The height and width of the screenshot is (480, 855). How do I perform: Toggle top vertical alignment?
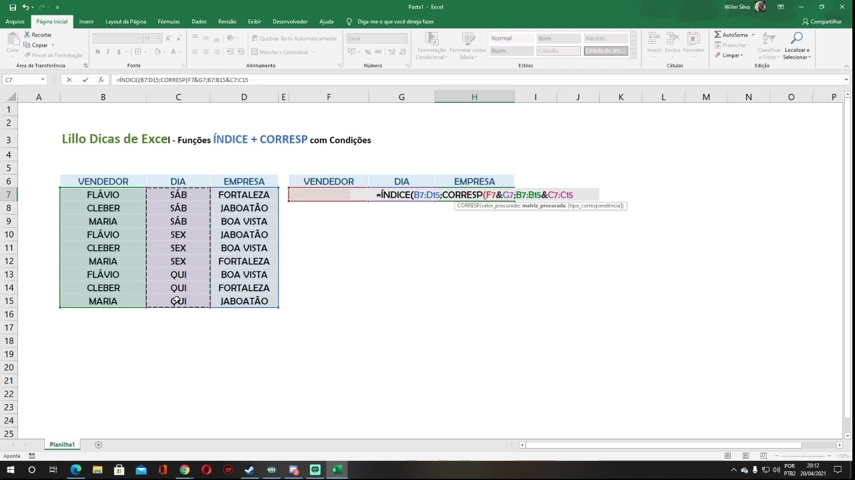point(195,38)
